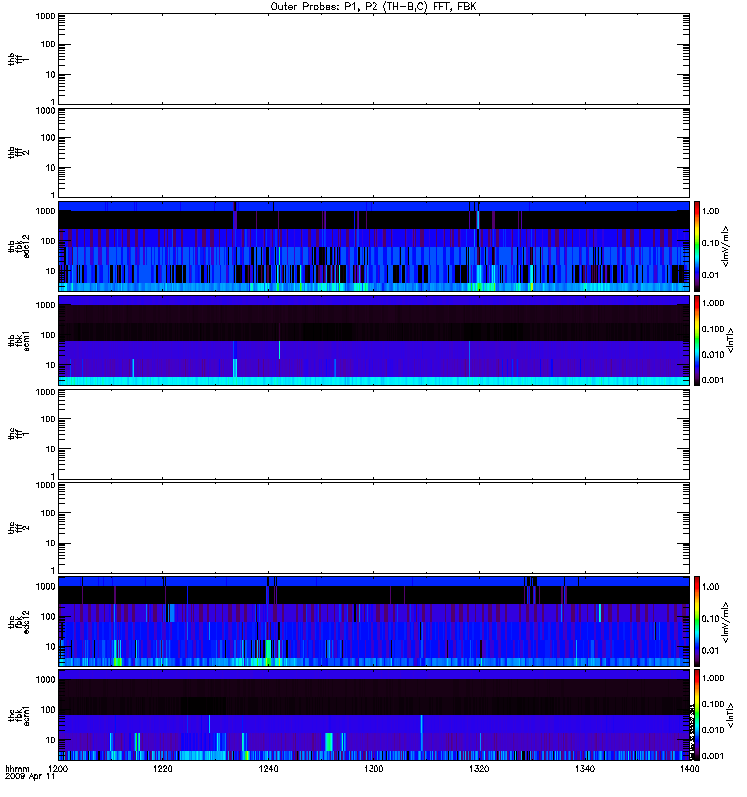Select the 1400 time axis label
This screenshot has height=797, width=747.
point(689,769)
